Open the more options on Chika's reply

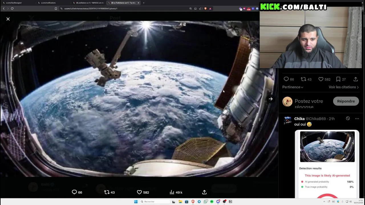click(357, 118)
